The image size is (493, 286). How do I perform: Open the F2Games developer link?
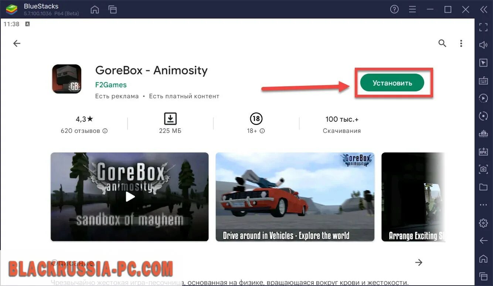point(111,85)
